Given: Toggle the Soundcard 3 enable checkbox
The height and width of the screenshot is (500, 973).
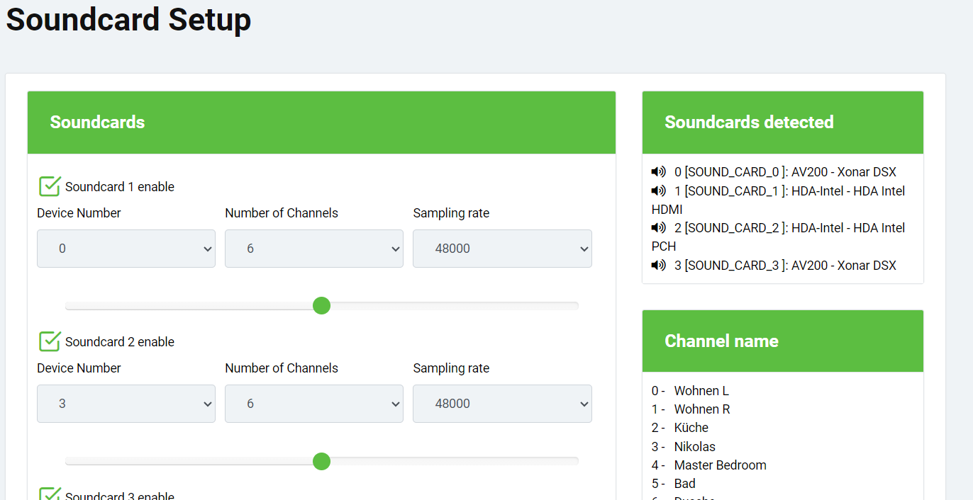Looking at the screenshot, I should click(x=50, y=495).
